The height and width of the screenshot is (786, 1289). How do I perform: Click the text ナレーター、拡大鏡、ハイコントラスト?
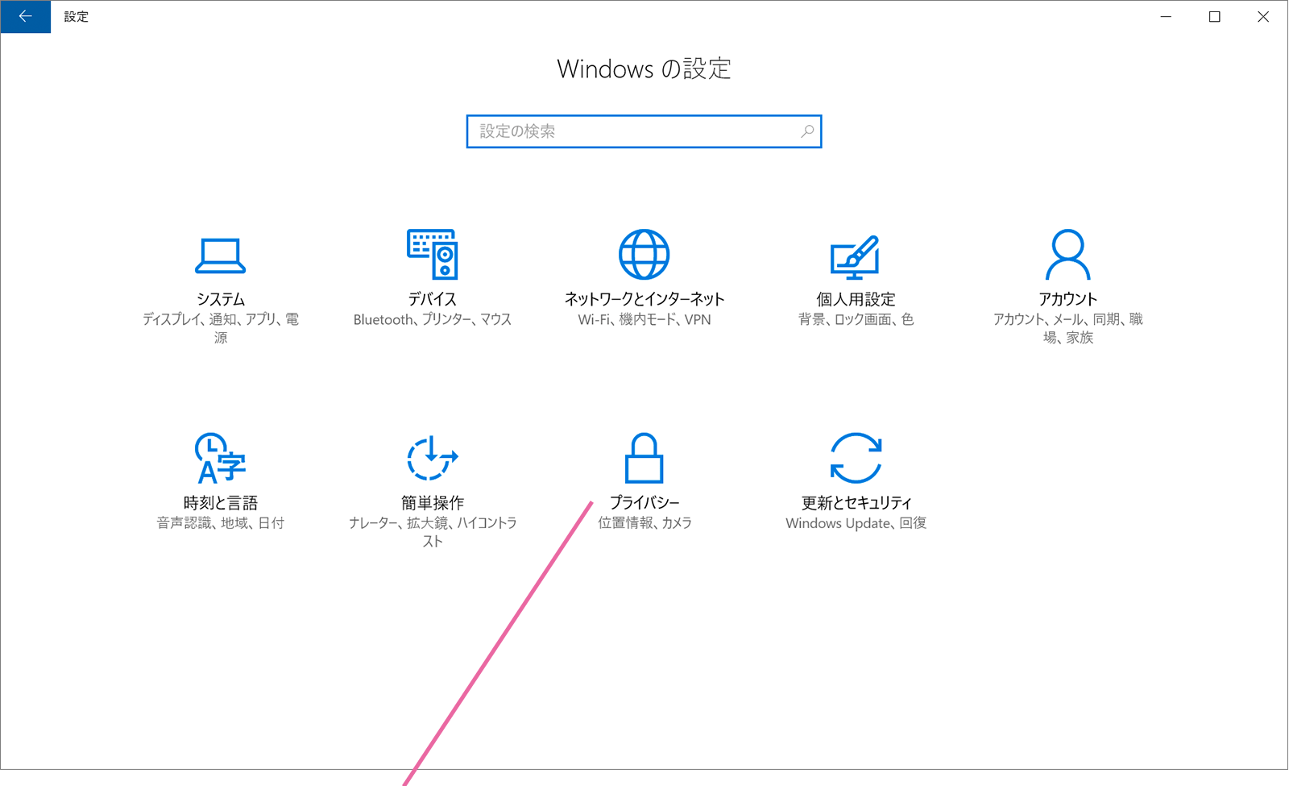[x=433, y=532]
